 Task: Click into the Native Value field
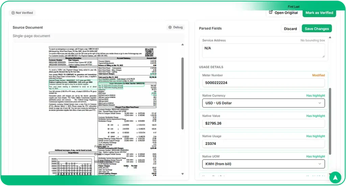pyautogui.click(x=263, y=123)
